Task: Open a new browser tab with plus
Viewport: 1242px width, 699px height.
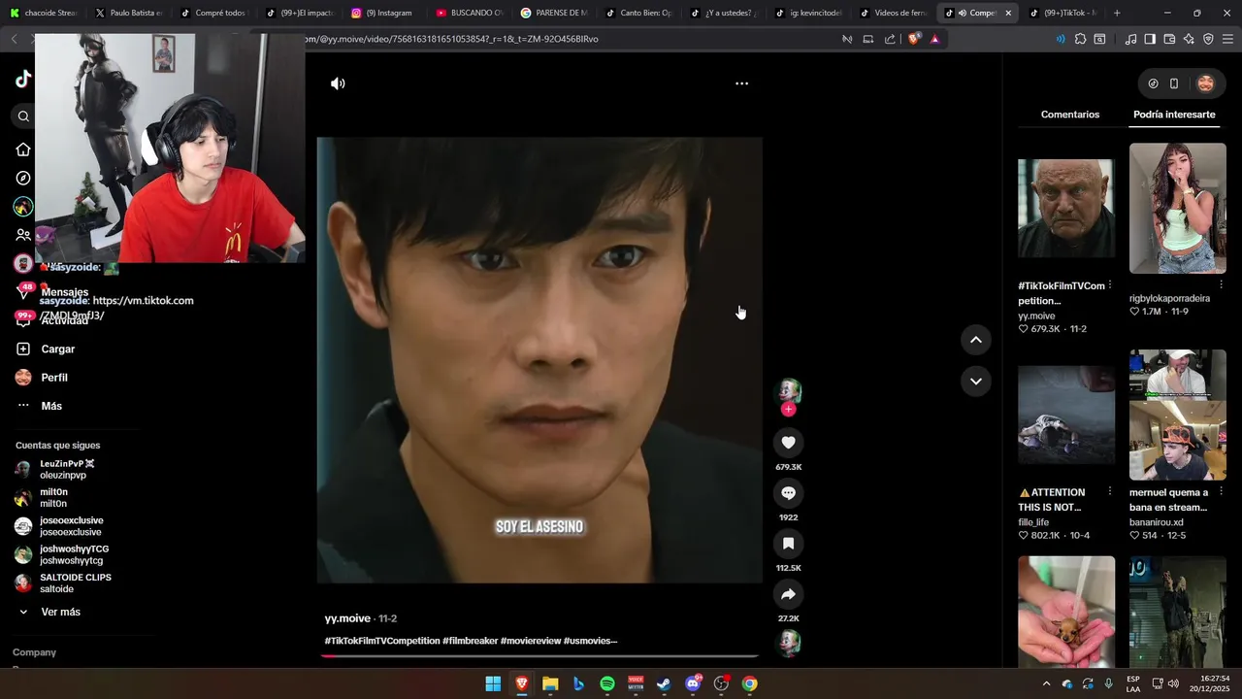Action: pos(1117,13)
